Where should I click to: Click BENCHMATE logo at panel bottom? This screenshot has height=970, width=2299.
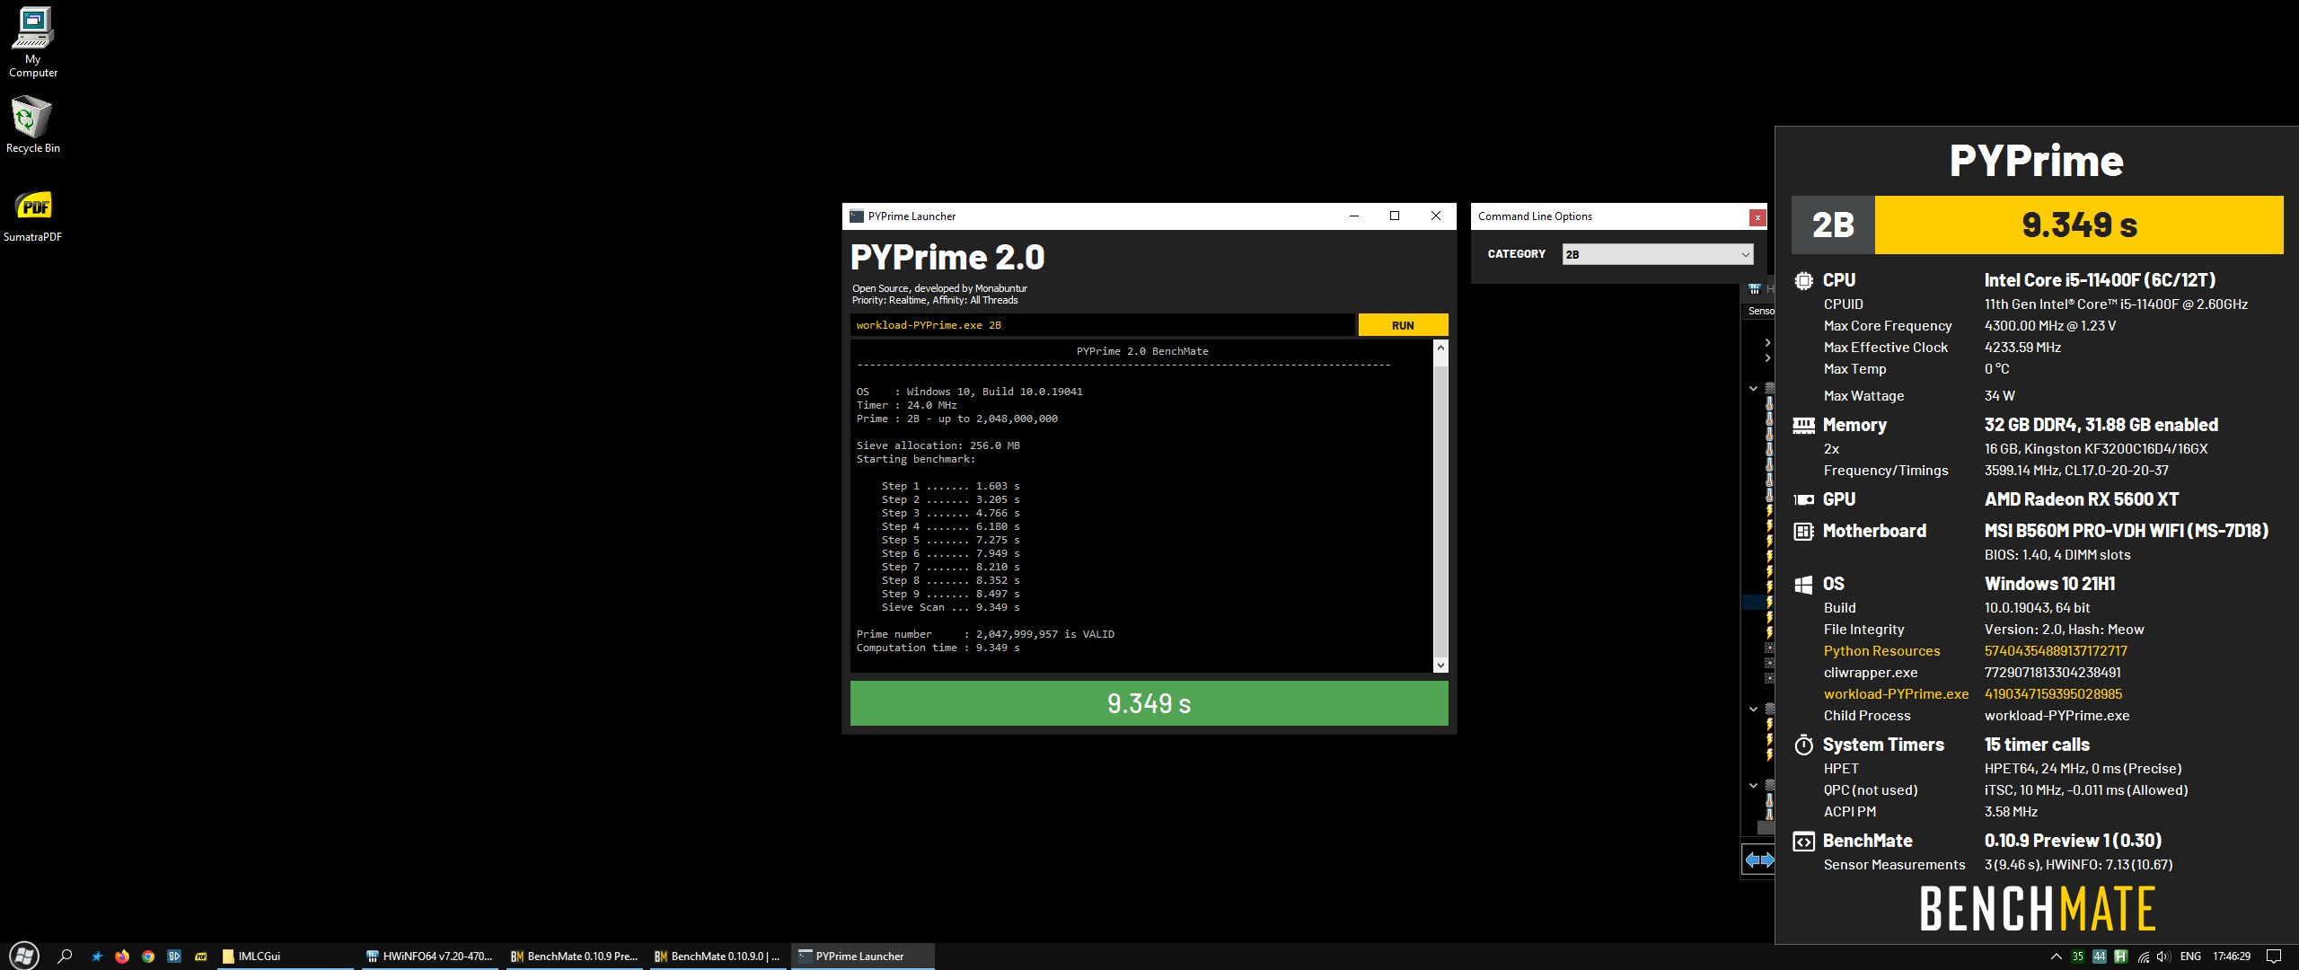pos(2037,908)
